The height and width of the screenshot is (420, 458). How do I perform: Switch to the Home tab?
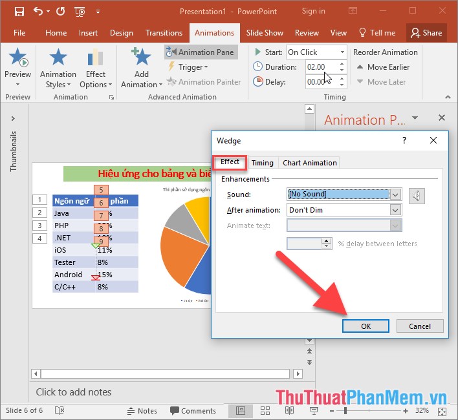coord(56,33)
